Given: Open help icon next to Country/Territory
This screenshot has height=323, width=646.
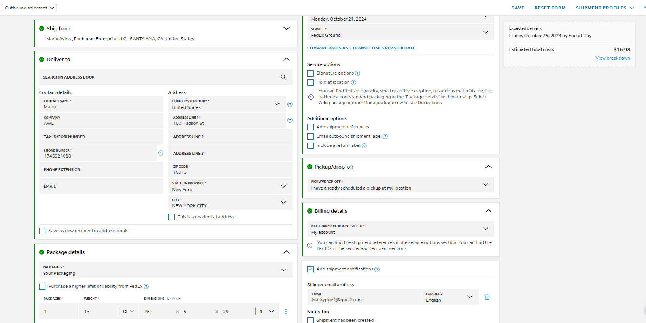Looking at the screenshot, I should click(x=290, y=104).
